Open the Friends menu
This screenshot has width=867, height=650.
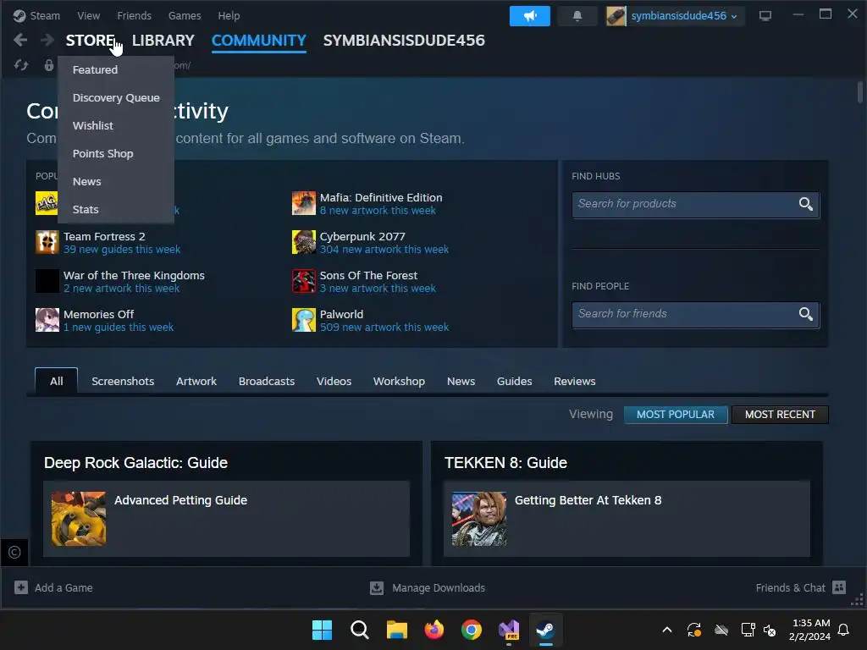(x=135, y=15)
